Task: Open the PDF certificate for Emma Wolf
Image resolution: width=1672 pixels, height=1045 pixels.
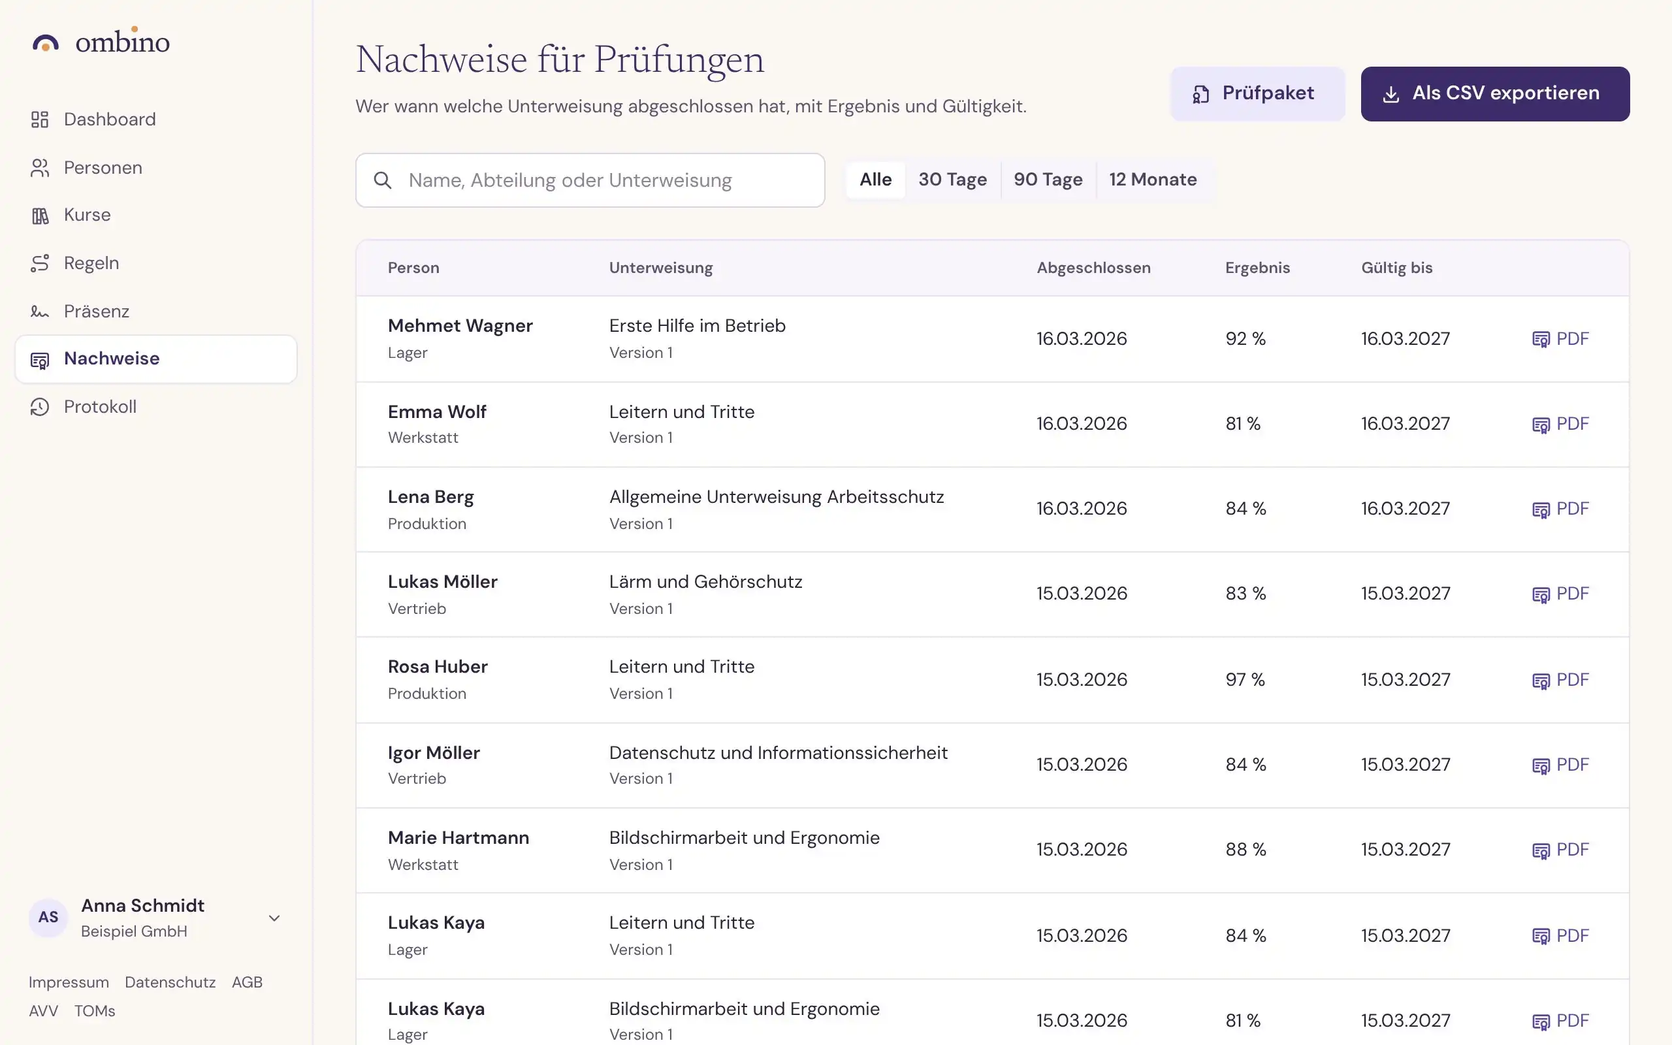Action: (x=1560, y=424)
